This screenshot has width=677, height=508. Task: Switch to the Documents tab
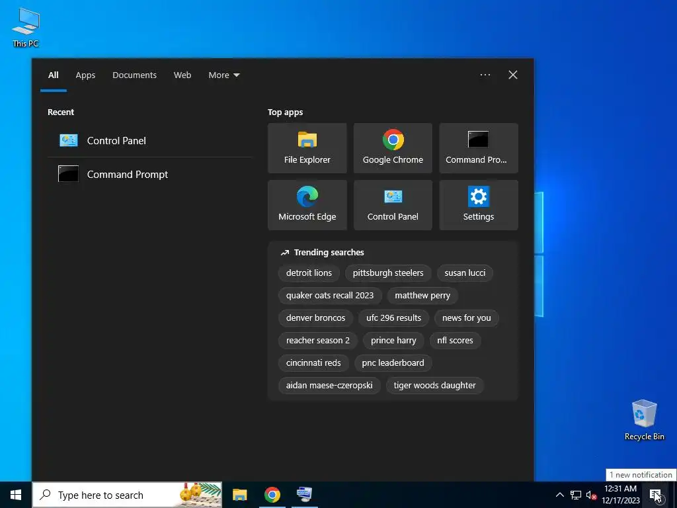134,75
